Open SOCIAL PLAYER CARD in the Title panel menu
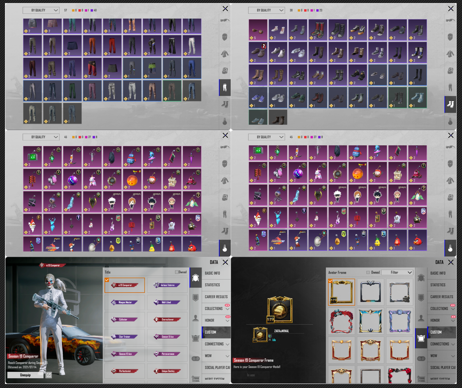Screen dimensions: 462x388 [x=216, y=368]
